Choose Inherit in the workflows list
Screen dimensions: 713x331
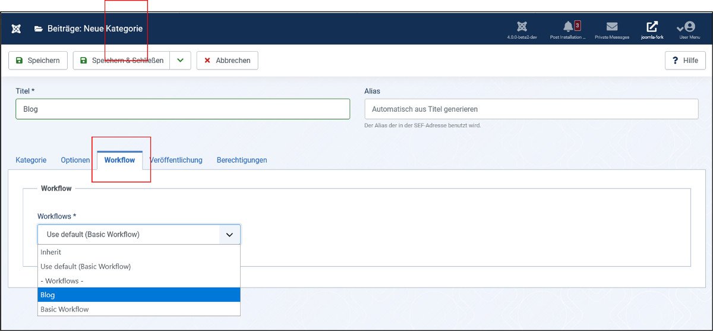pyautogui.click(x=139, y=252)
